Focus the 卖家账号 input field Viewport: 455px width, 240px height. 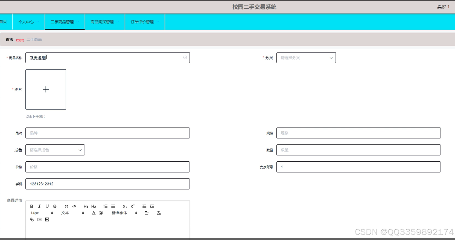tap(358, 167)
